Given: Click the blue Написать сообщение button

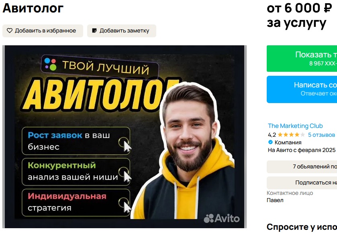Looking at the screenshot, I should point(302,89).
